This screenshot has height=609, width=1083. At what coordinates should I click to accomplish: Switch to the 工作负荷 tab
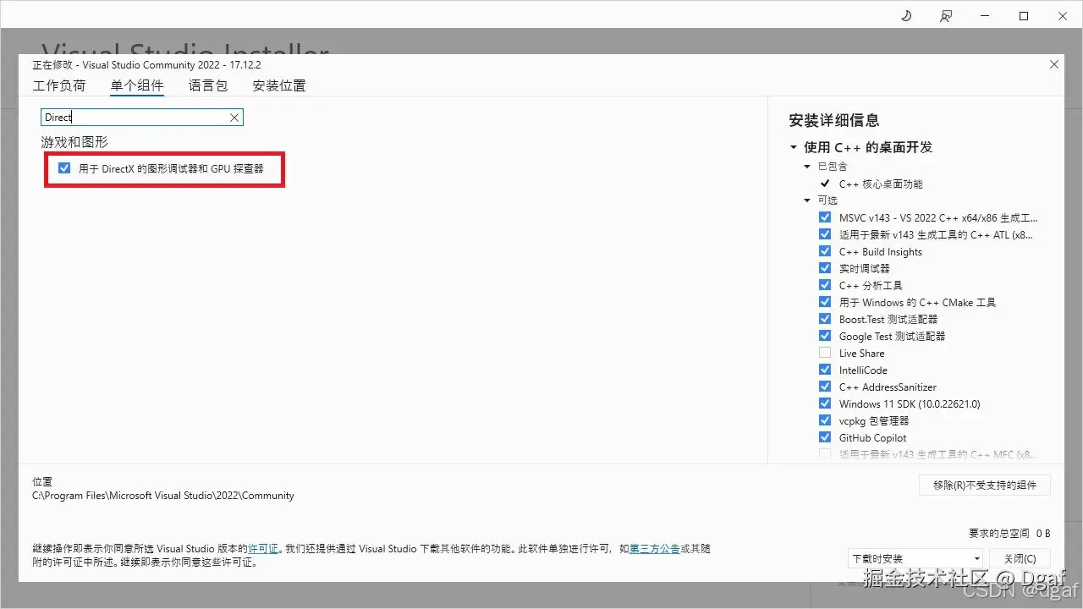click(59, 85)
